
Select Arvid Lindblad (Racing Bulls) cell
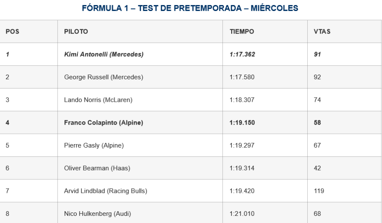106,191
